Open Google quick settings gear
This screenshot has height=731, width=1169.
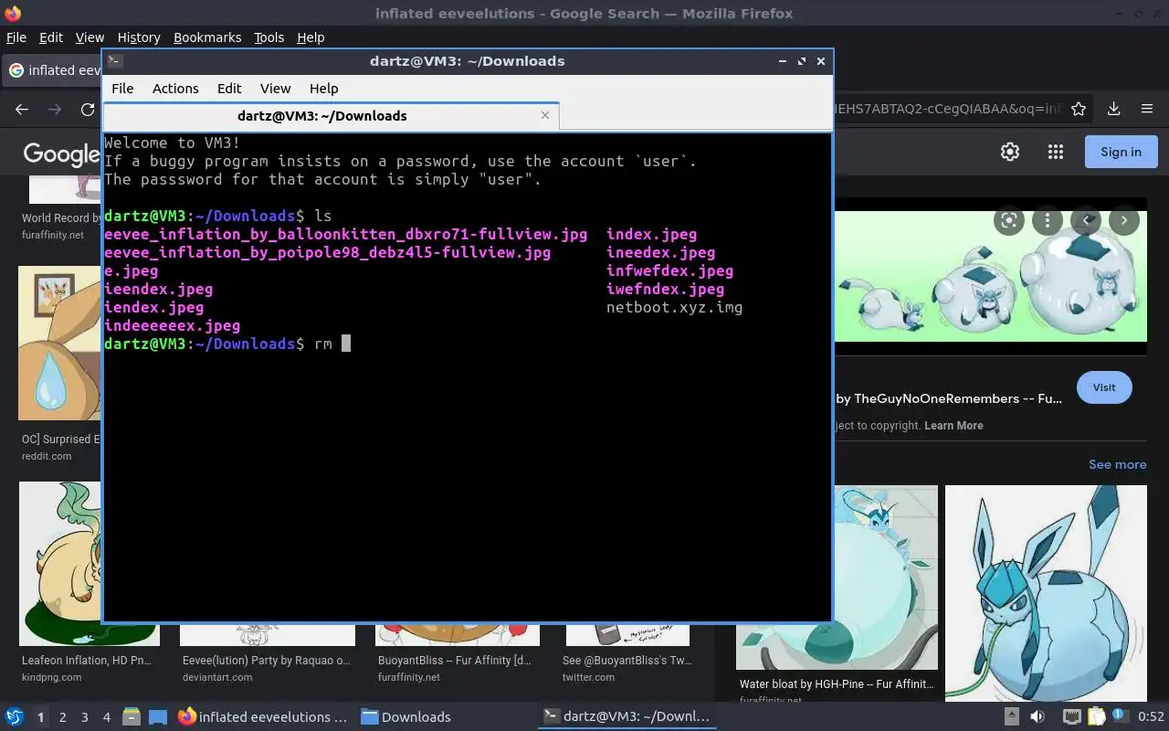click(1010, 152)
